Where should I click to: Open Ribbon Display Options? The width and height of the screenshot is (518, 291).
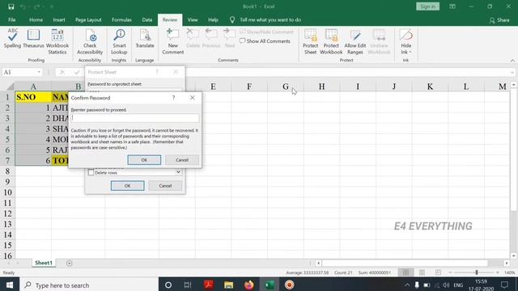(452, 6)
